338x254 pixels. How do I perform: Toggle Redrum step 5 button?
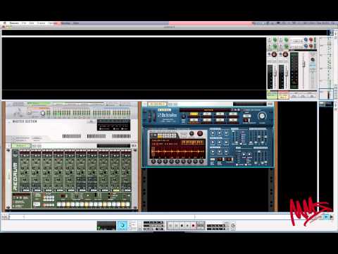[x=77, y=205]
